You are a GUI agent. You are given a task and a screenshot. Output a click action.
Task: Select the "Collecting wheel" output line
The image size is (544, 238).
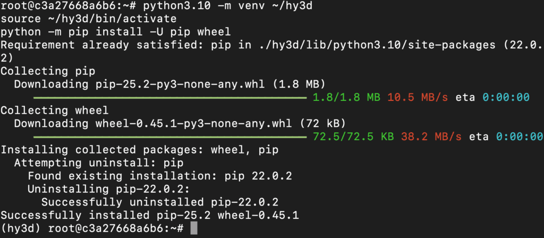[x=55, y=110]
